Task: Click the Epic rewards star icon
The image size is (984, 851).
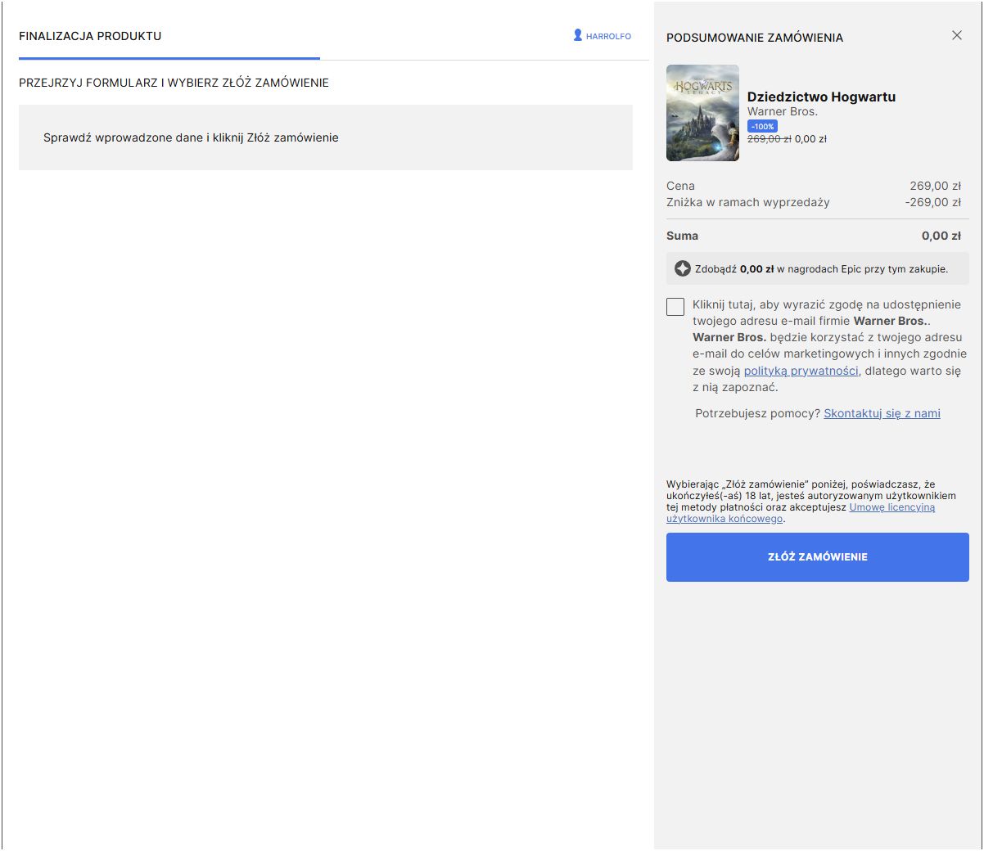Action: pyautogui.click(x=682, y=268)
